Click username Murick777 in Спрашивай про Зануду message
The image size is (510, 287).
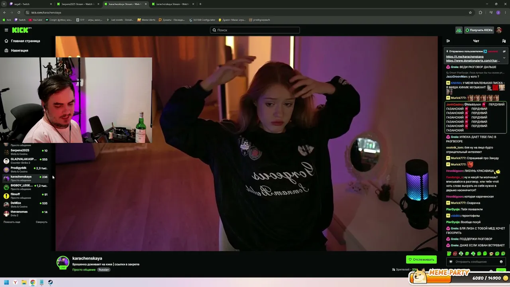[x=458, y=158]
